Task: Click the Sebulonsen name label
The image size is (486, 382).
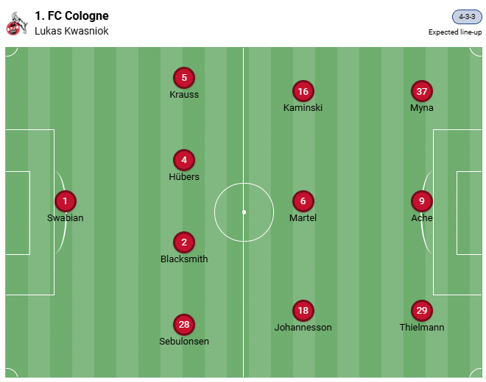Action: click(184, 341)
